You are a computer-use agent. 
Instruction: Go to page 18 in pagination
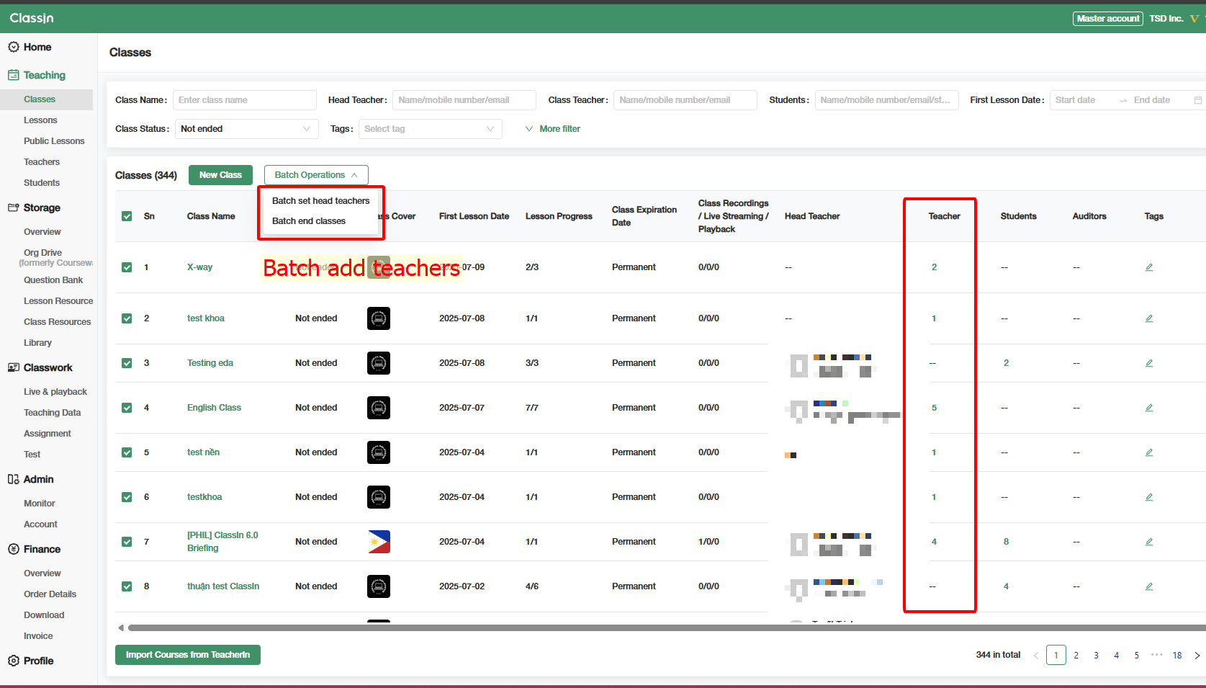[1177, 656]
